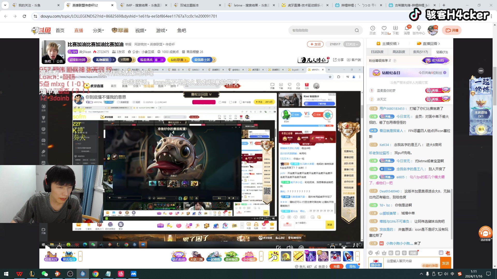The image size is (497, 279).
Task: Click the 充值 recharge button
Action: [337, 266]
